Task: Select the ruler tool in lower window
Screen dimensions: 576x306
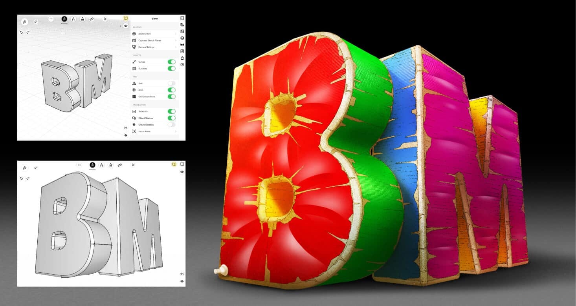Action: tap(120, 165)
